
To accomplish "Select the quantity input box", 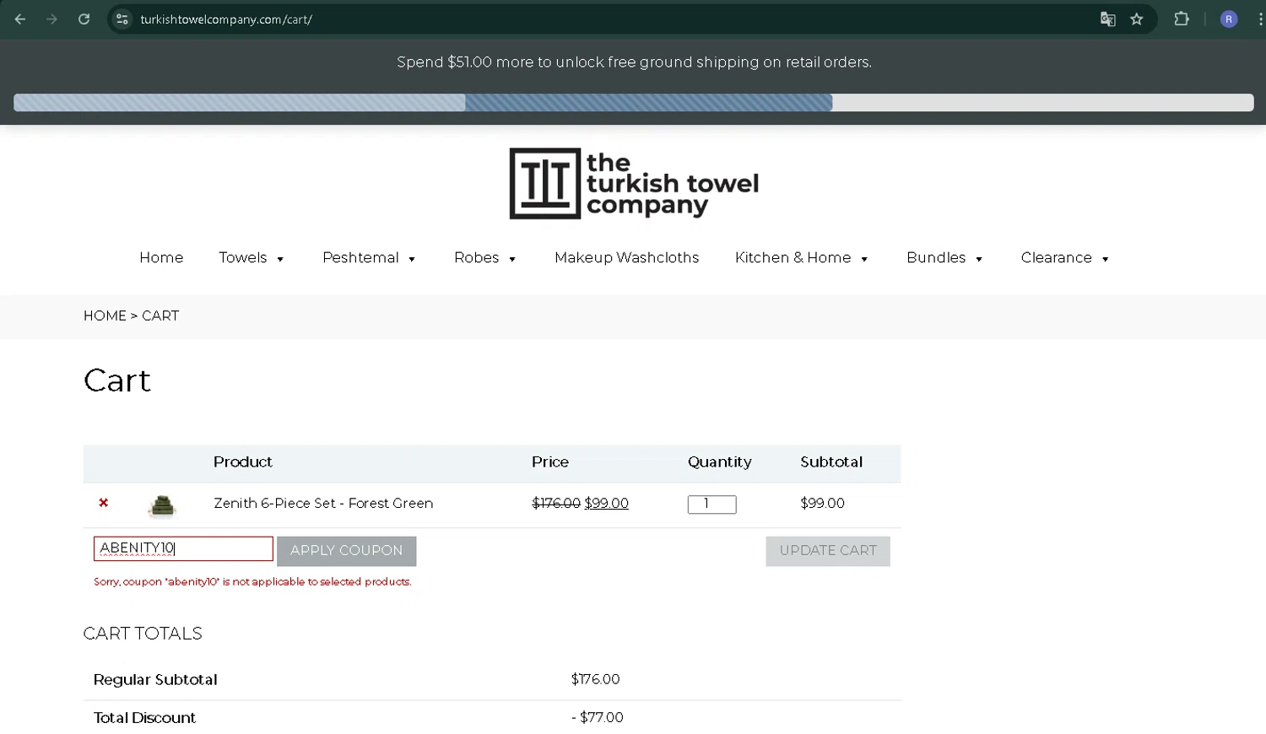I will click(711, 504).
